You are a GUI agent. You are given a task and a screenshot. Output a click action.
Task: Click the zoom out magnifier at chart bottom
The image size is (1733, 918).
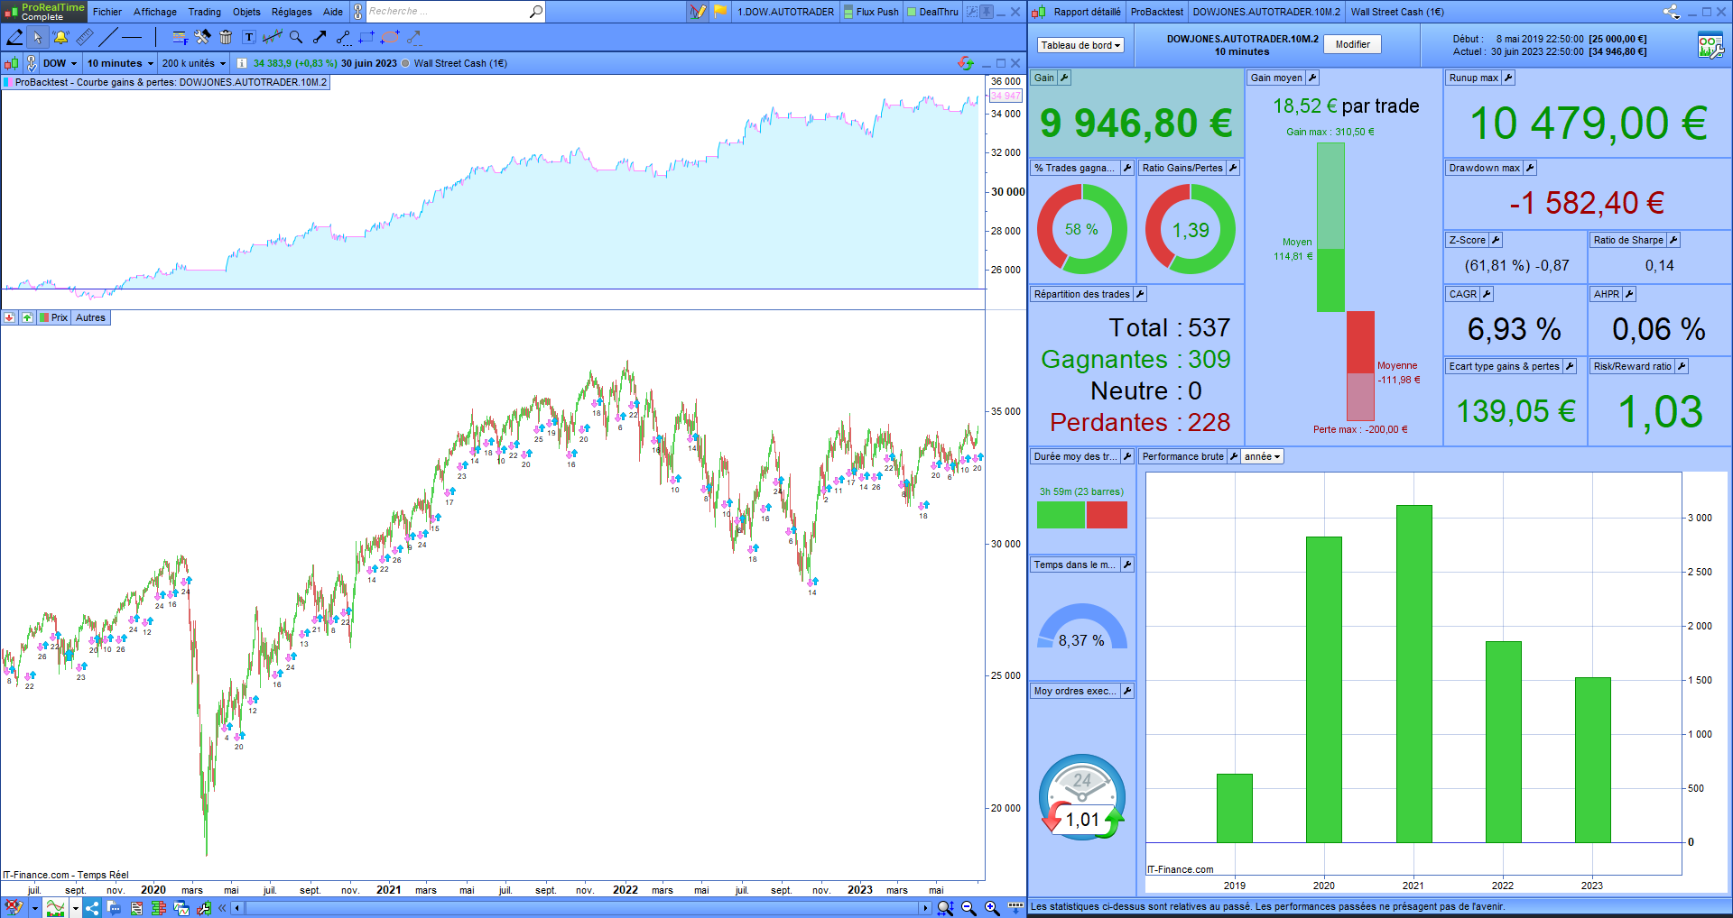pyautogui.click(x=968, y=908)
